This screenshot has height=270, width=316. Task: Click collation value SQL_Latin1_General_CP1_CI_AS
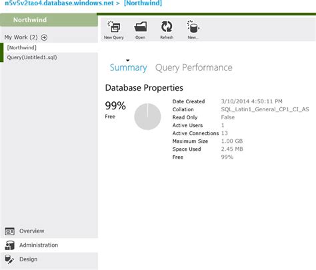tap(265, 109)
